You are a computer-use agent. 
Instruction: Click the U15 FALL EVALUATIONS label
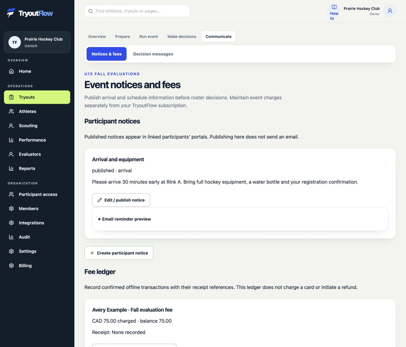pos(112,74)
